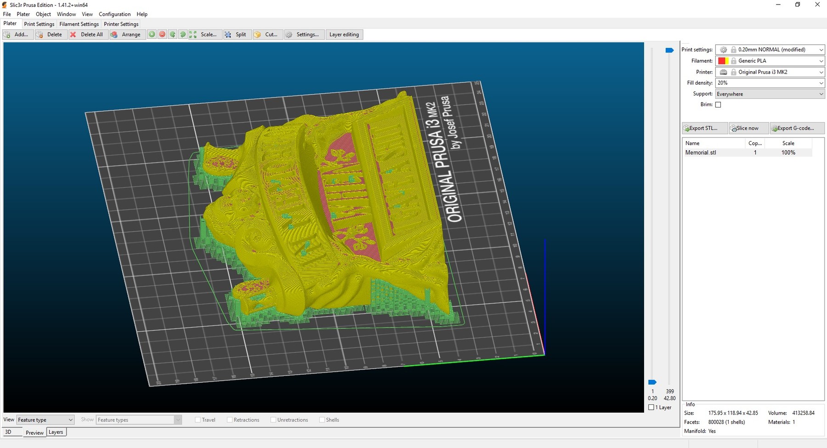Click the green plus 'More copies' icon
This screenshot has height=448, width=827.
click(x=152, y=34)
